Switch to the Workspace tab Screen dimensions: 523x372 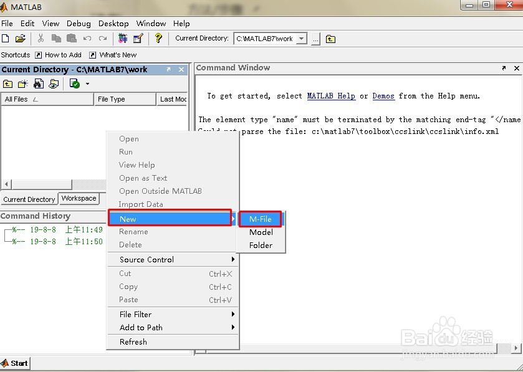79,198
